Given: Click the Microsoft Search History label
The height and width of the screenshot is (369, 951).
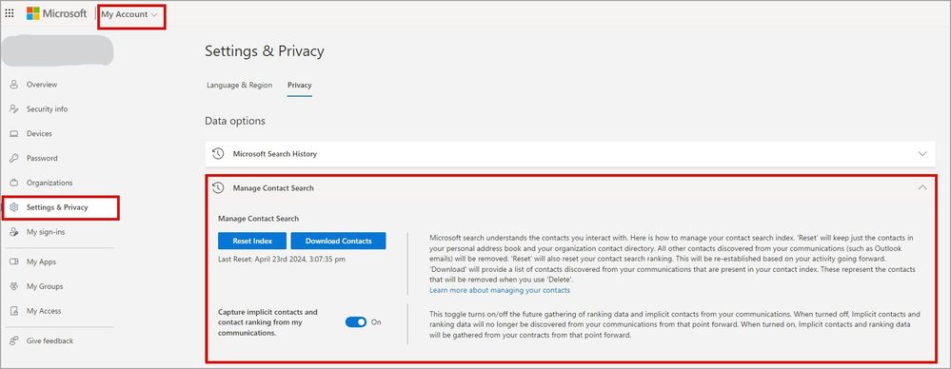Looking at the screenshot, I should point(275,154).
